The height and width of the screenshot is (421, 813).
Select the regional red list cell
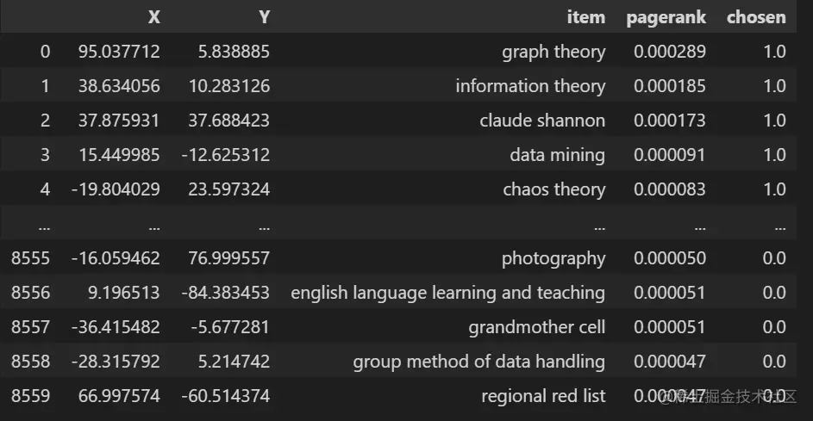click(543, 396)
